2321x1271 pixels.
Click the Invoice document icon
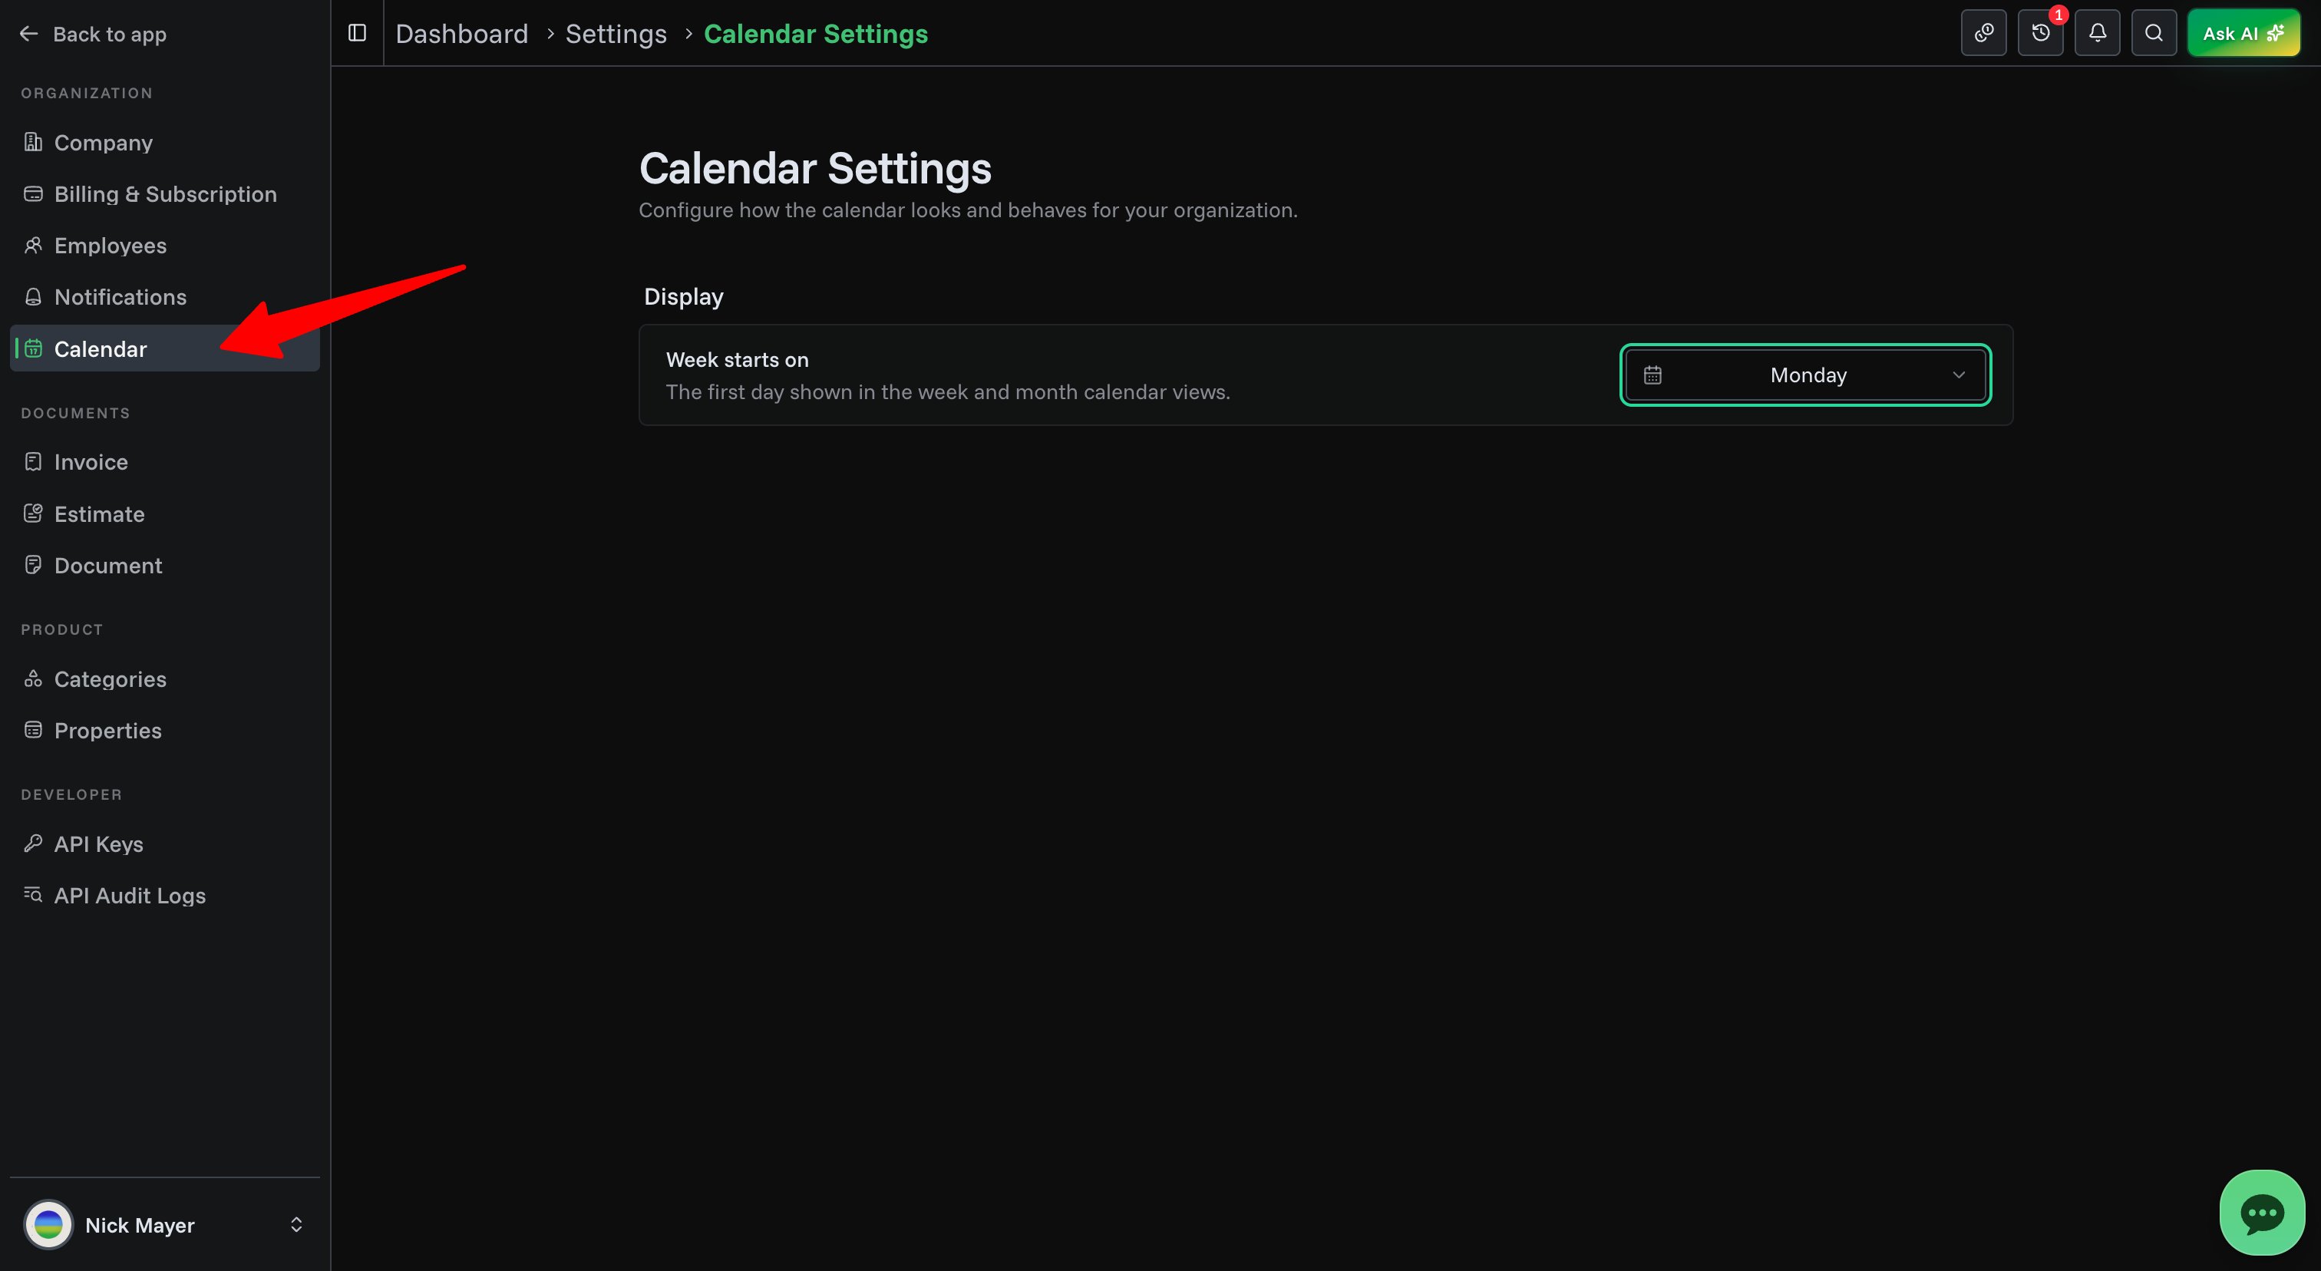pos(33,461)
